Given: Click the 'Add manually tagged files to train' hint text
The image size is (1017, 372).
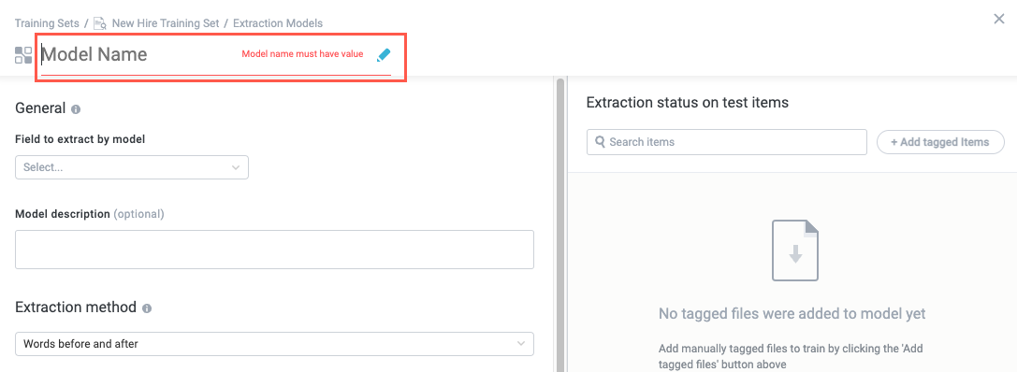Looking at the screenshot, I should pos(791,356).
